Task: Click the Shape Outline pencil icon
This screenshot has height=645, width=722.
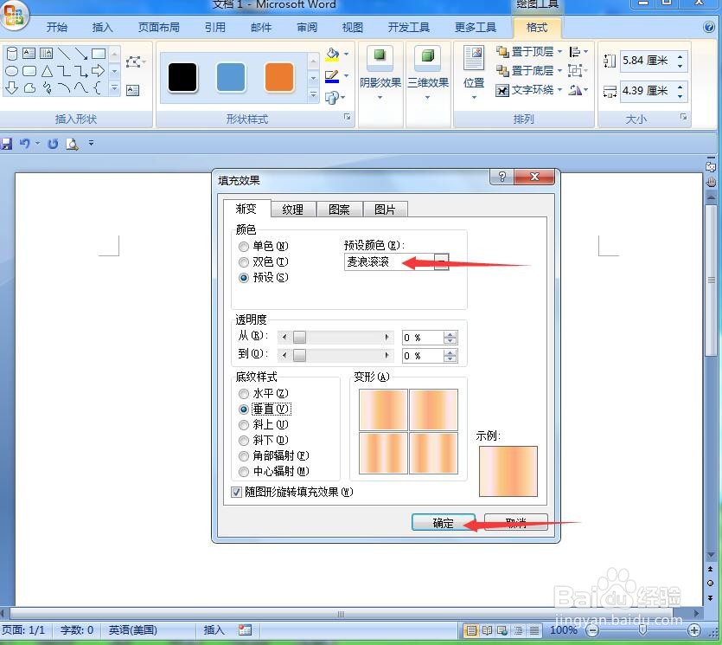Action: pyautogui.click(x=332, y=76)
